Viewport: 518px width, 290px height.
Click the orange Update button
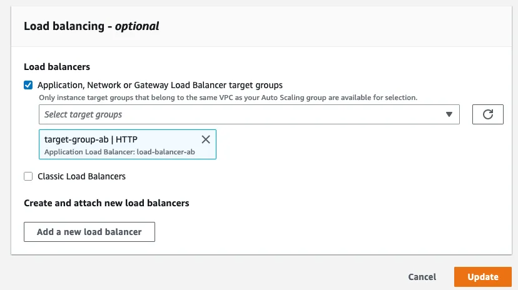click(x=482, y=277)
